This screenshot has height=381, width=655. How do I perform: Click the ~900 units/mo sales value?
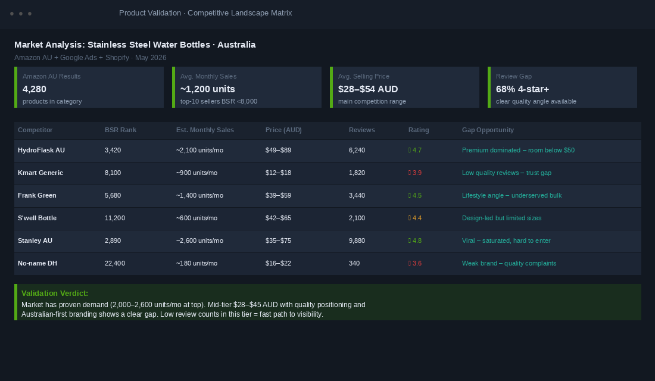(x=196, y=173)
